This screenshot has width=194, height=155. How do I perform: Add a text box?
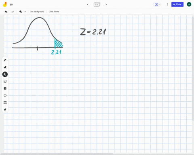(x=5, y=103)
